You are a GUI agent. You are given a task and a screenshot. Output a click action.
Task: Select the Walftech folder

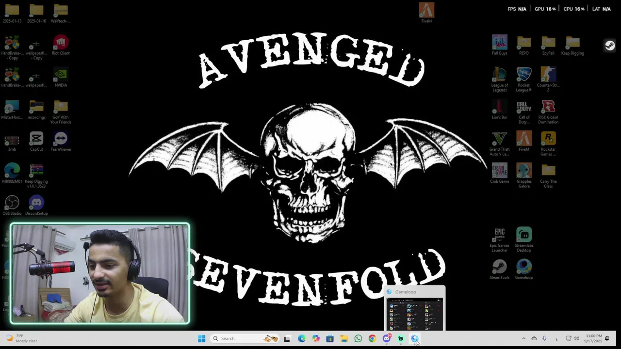[61, 13]
